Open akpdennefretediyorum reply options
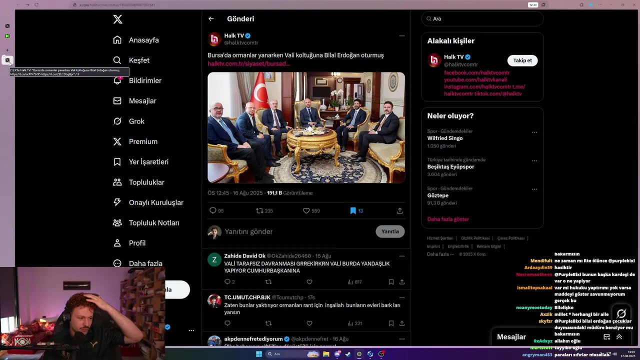Screen dimensions: 640x360 pyautogui.click(x=401, y=339)
